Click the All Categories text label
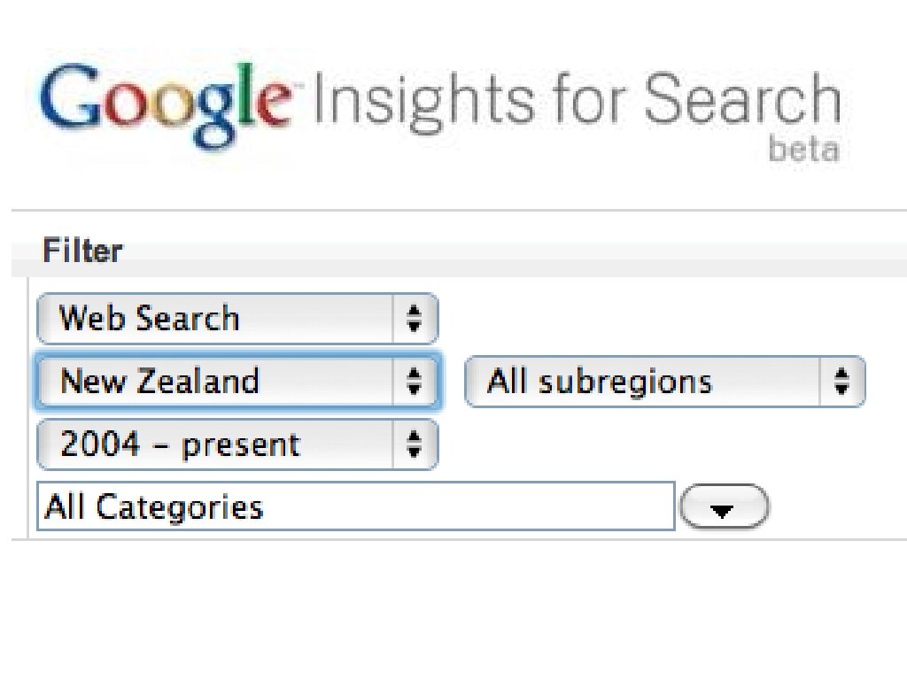907x680 pixels. click(x=155, y=507)
